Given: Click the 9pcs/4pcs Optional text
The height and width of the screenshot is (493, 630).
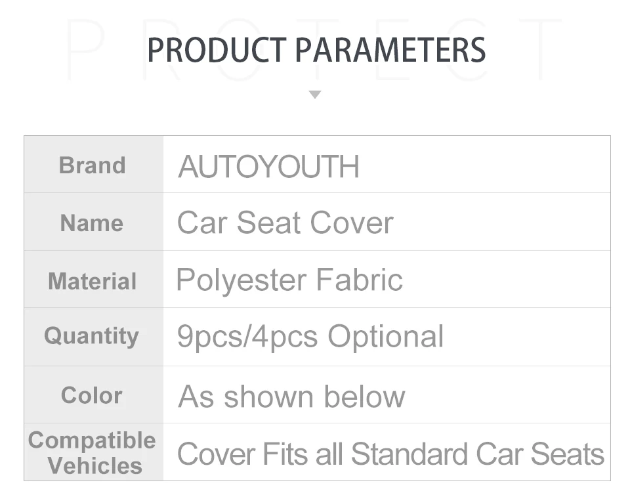Looking at the screenshot, I should point(310,337).
